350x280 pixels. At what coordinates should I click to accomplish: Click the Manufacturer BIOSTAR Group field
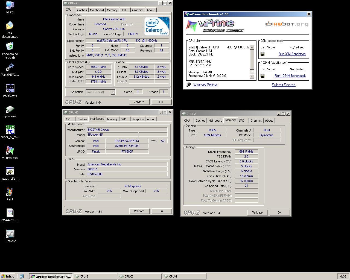tap(127, 130)
